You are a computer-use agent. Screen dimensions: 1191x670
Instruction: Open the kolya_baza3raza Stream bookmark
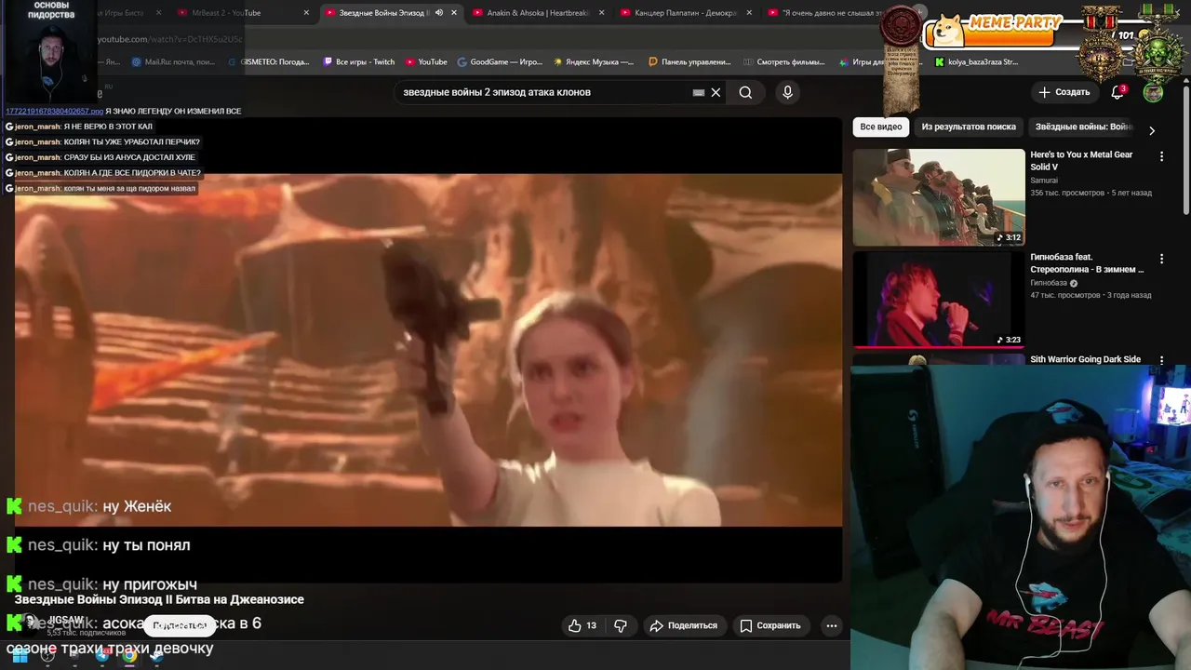pos(977,62)
